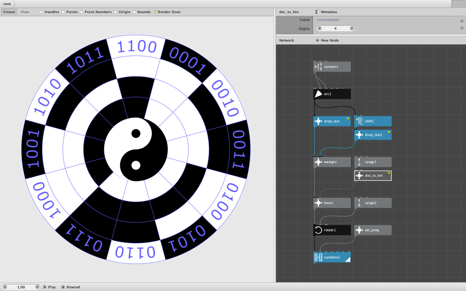Click the hours node icon
Image resolution: width=466 pixels, height=291 pixels.
pyautogui.click(x=318, y=203)
